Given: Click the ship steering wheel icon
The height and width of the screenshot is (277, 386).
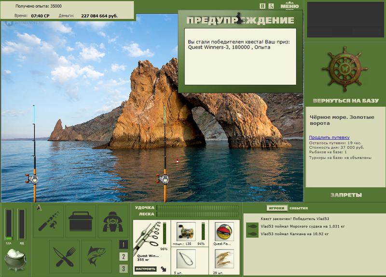Looking at the screenshot, I should (x=345, y=69).
